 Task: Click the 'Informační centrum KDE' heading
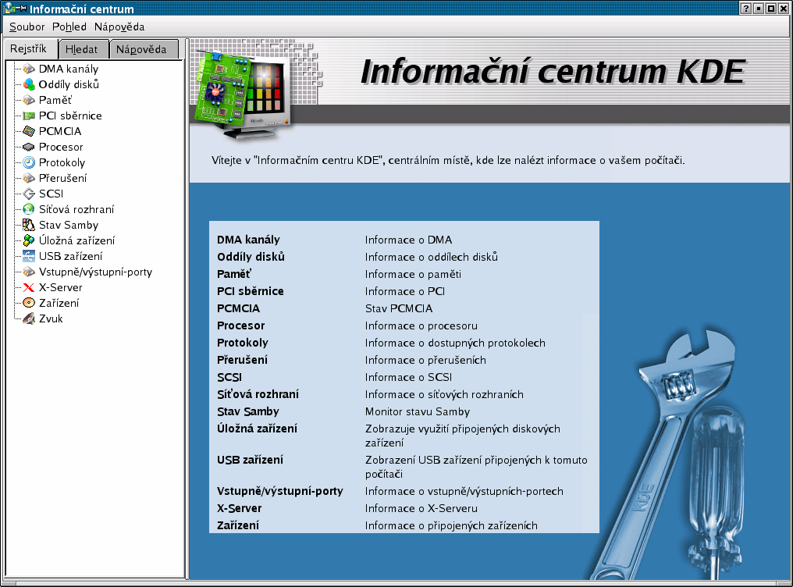[x=553, y=71]
